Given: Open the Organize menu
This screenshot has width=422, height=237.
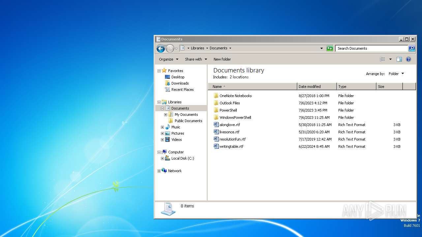Looking at the screenshot, I should click(168, 59).
